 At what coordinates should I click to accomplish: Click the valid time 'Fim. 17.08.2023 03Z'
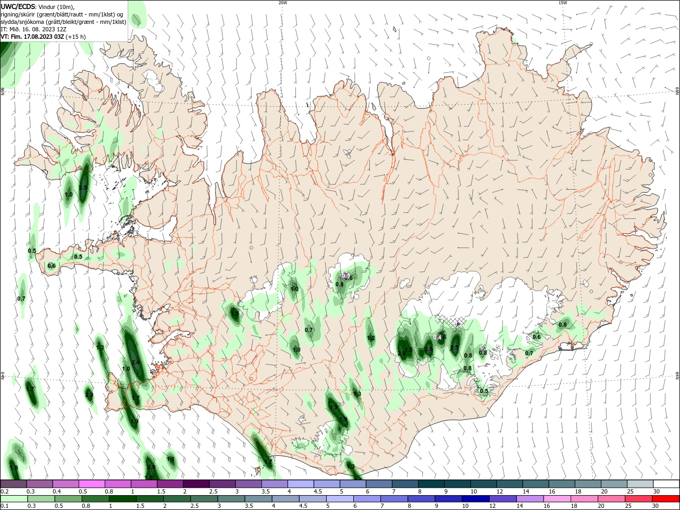tap(37, 37)
